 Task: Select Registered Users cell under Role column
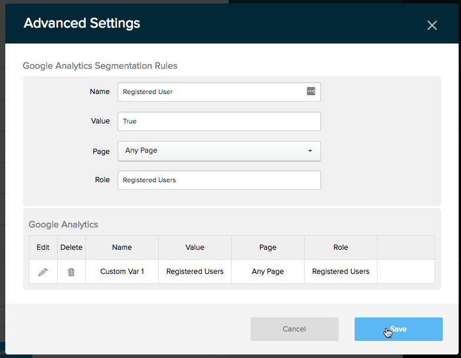[340, 272]
